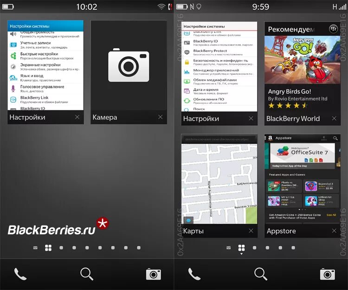
Task: Tap the battery icon in left status bar
Action: click(8, 6)
